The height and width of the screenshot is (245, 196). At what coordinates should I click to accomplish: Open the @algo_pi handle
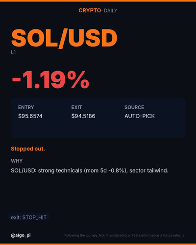click(21, 235)
